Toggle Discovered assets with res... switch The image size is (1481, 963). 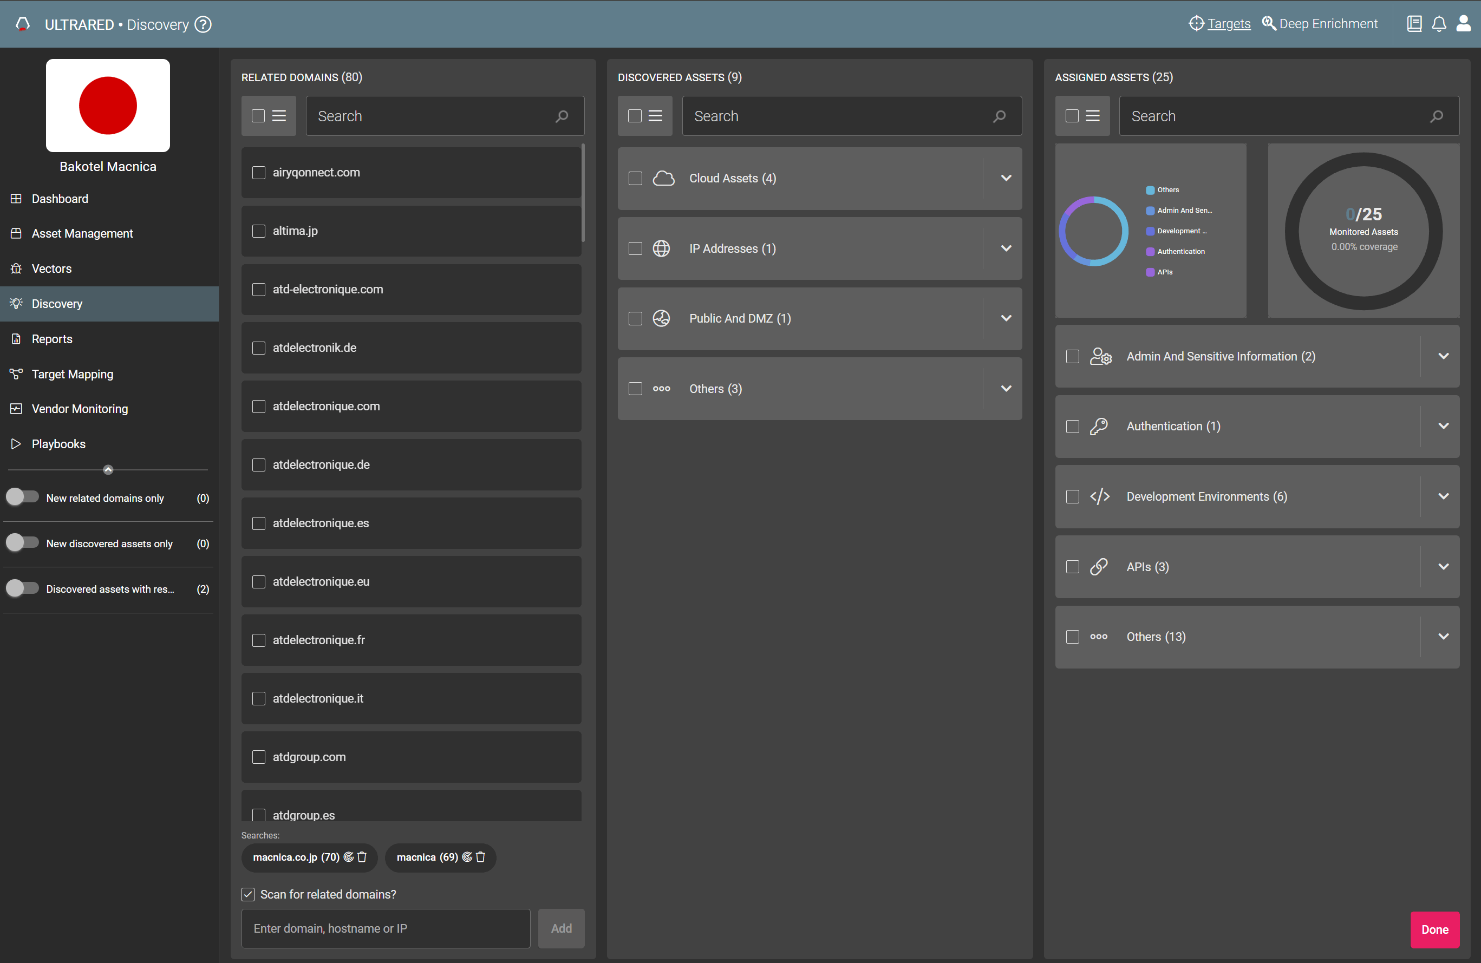[22, 588]
